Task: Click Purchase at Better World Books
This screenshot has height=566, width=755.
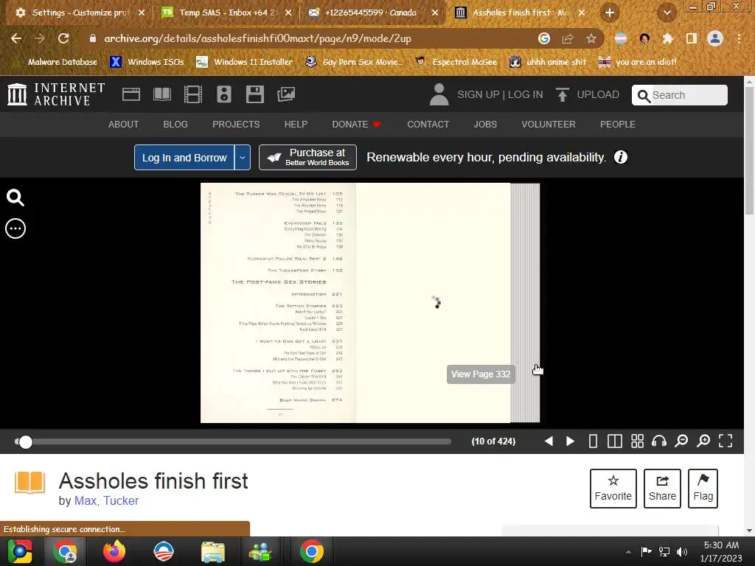Action: point(307,158)
